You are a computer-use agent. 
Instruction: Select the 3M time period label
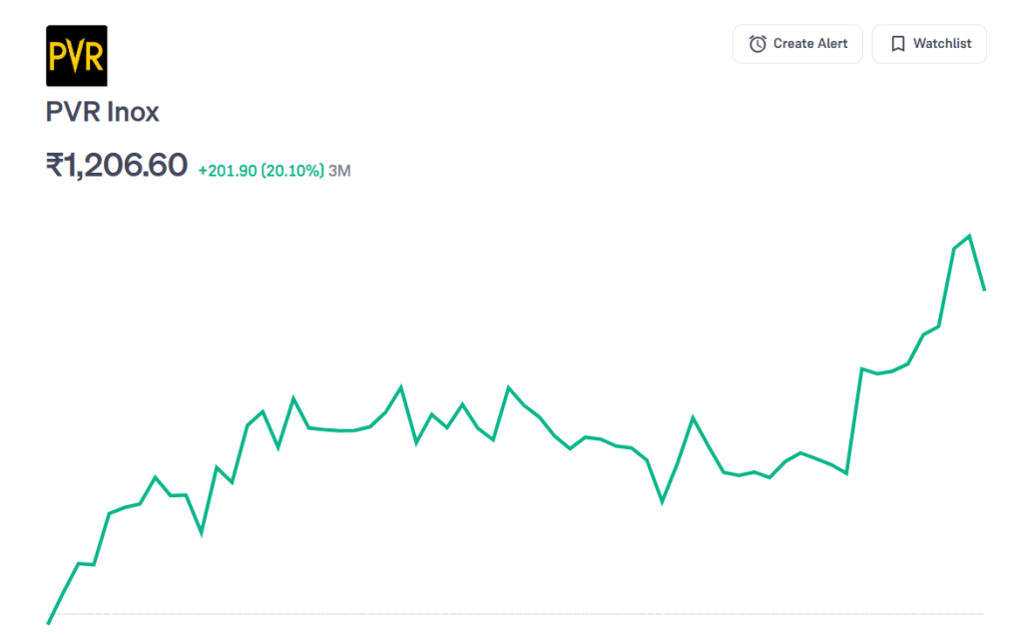click(339, 171)
